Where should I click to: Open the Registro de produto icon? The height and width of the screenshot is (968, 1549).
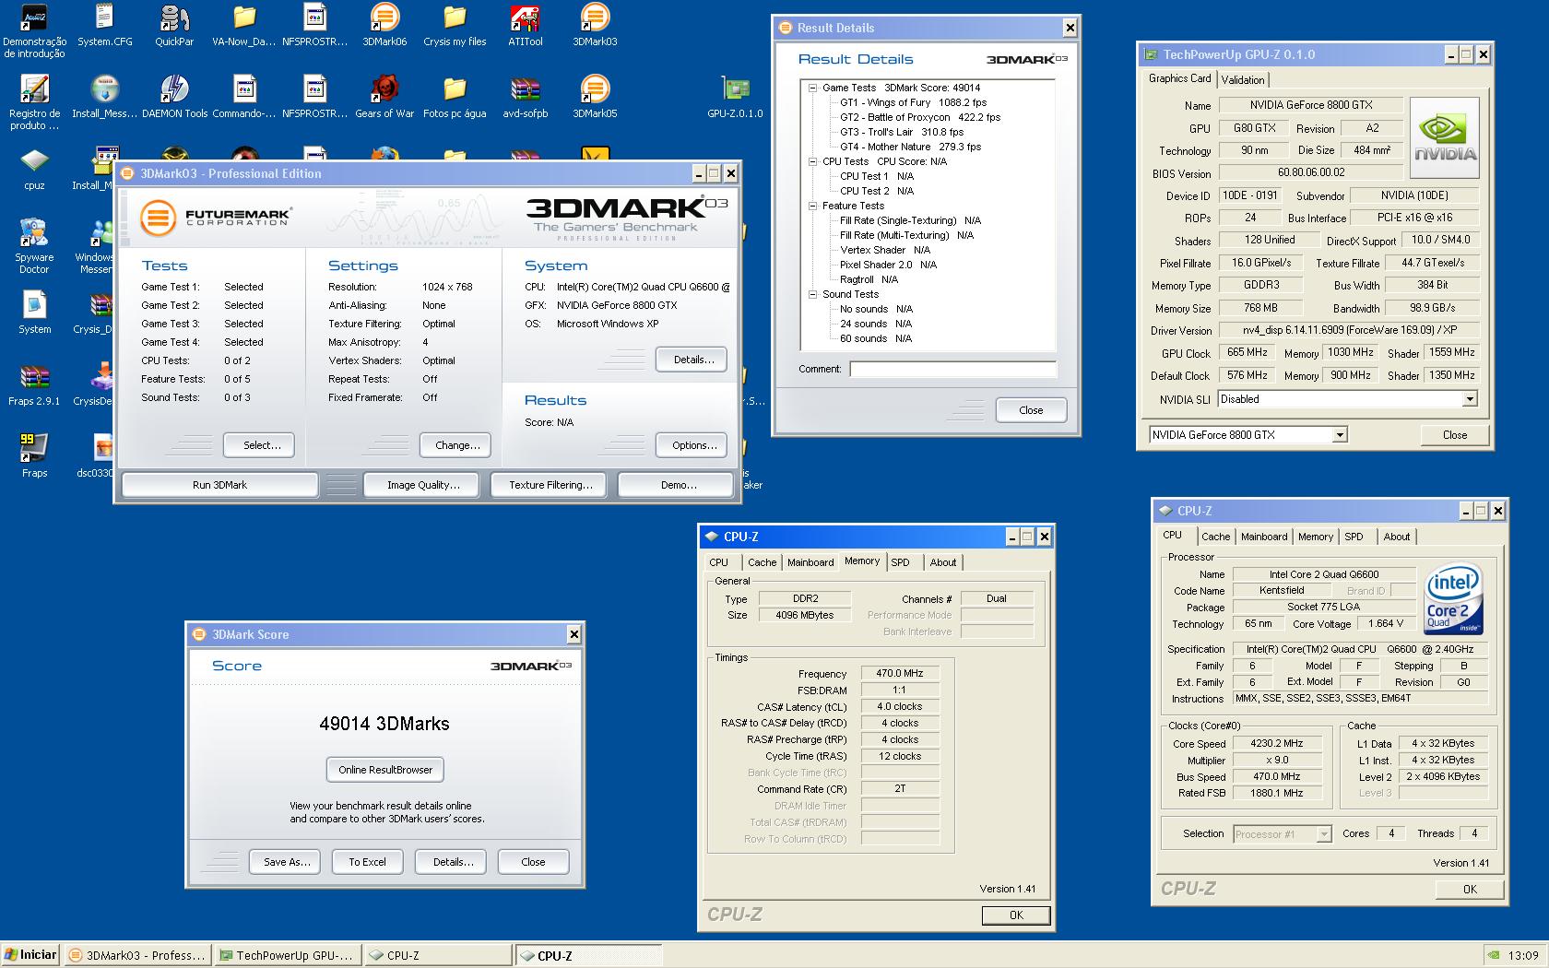coord(34,102)
